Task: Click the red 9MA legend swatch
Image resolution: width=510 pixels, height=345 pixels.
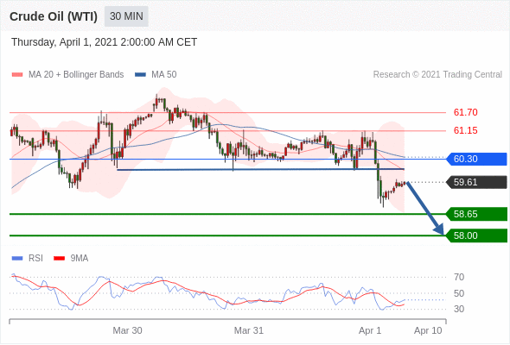Action: 59,259
